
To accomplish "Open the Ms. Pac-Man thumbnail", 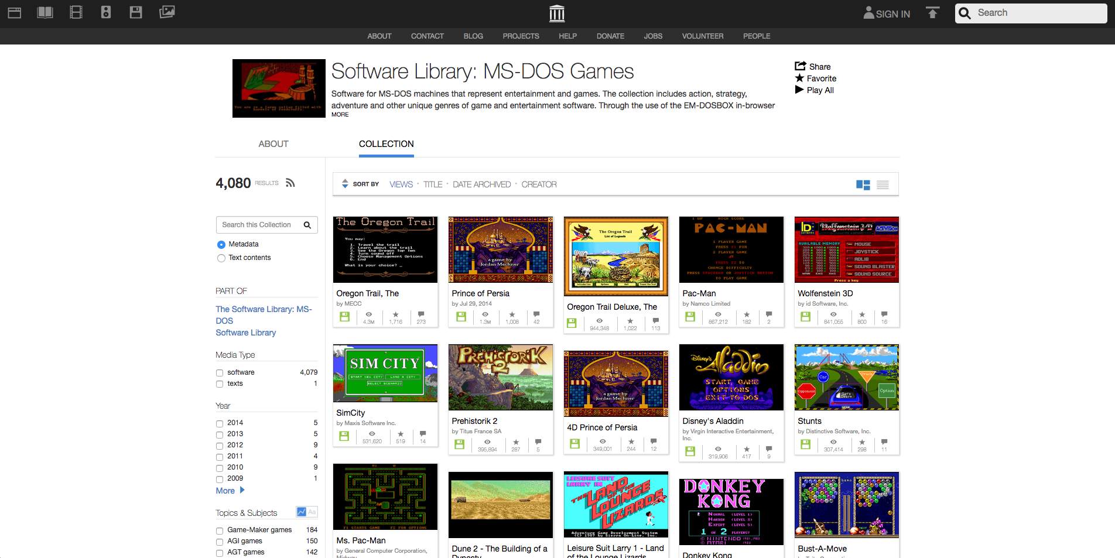I will tap(385, 497).
